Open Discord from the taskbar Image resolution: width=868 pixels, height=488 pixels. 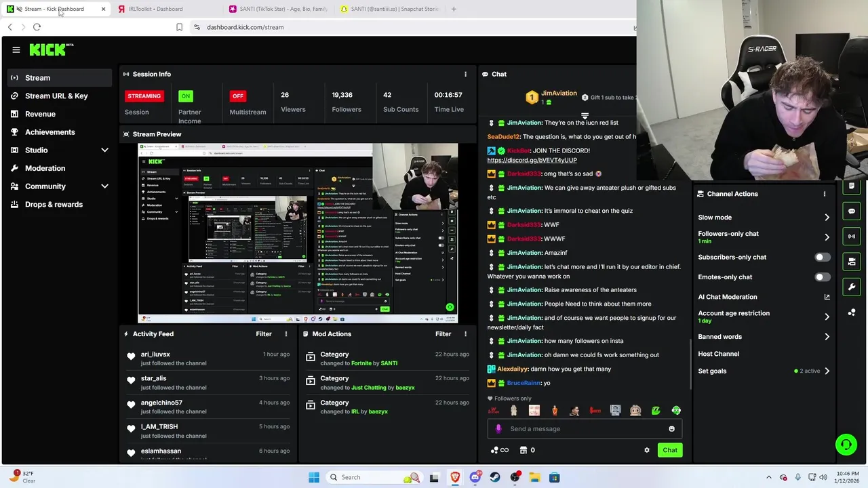(x=475, y=477)
